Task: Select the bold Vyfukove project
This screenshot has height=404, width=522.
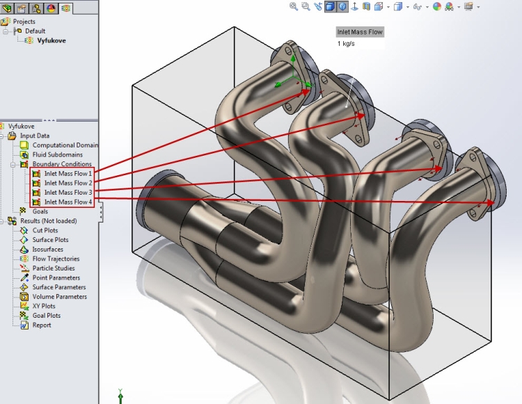Action: pos(52,40)
